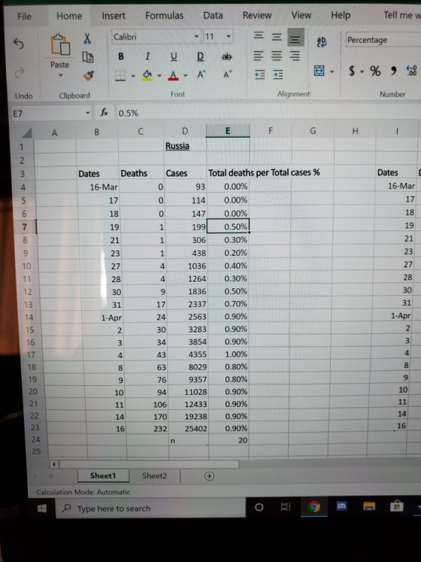Open Windows Start menu

click(x=42, y=509)
